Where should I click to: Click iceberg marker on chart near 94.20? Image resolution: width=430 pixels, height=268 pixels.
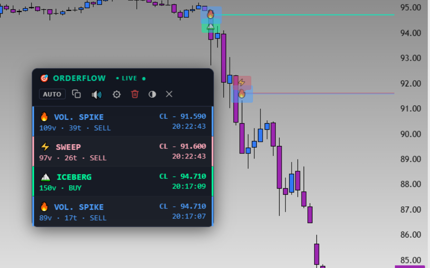click(211, 26)
